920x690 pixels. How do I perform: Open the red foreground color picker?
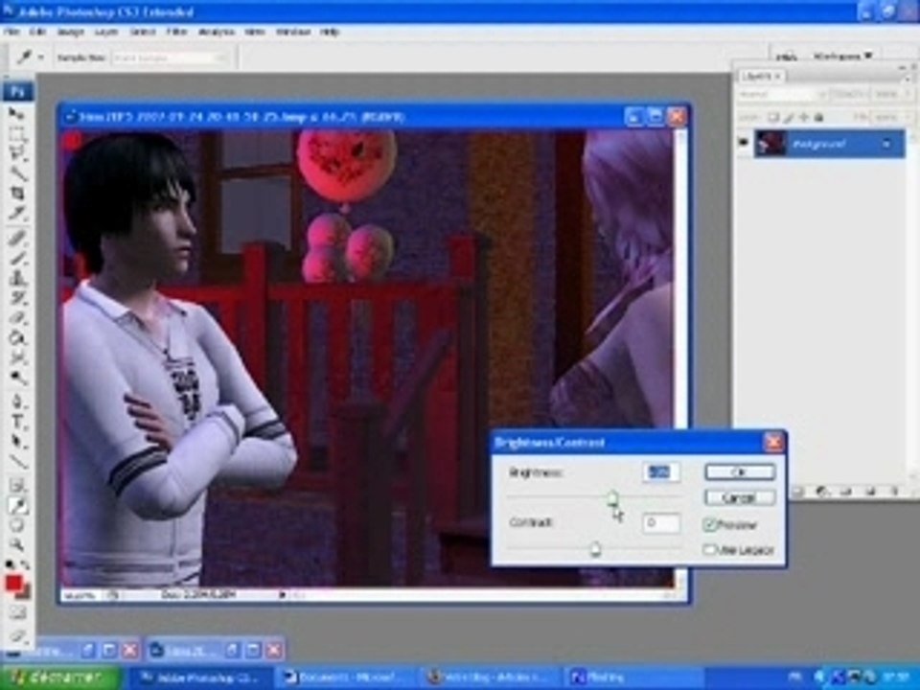pos(12,583)
